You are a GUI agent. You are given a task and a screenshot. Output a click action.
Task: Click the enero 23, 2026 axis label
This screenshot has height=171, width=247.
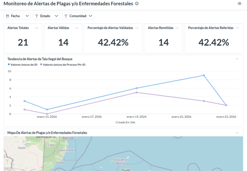pos(226,117)
